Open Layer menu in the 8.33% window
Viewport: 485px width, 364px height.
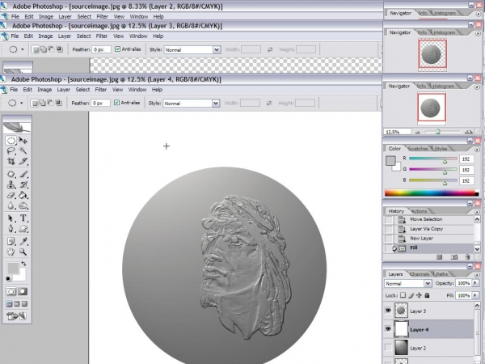[65, 16]
